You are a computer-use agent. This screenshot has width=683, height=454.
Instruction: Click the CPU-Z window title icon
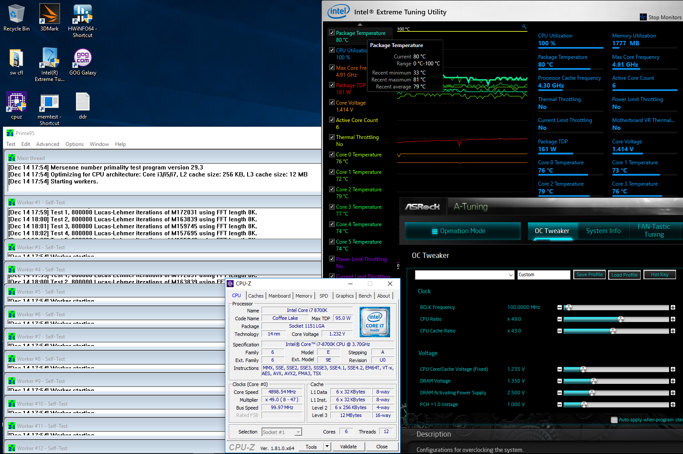(231, 283)
